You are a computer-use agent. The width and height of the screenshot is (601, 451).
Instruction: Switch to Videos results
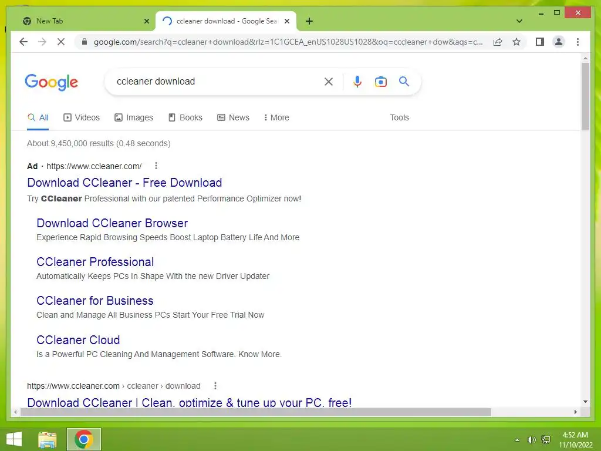click(81, 117)
